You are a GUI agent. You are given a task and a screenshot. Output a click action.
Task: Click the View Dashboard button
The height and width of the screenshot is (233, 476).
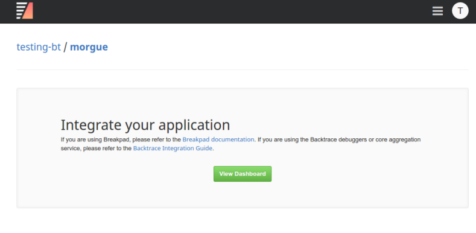[x=243, y=174]
